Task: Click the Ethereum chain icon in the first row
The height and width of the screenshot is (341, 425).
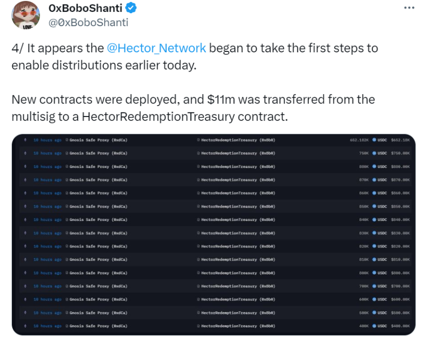Action: click(x=25, y=140)
